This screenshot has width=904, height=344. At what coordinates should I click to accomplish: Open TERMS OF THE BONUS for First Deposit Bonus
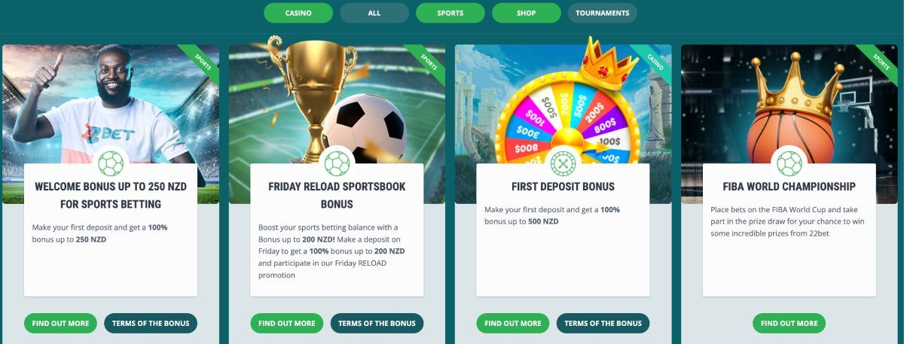(x=603, y=323)
